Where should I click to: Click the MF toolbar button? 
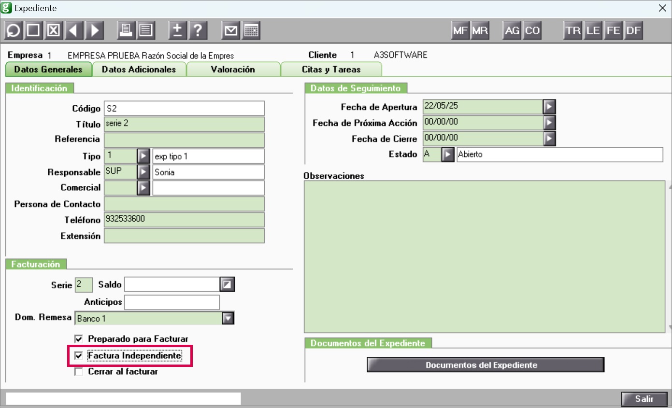click(x=460, y=31)
